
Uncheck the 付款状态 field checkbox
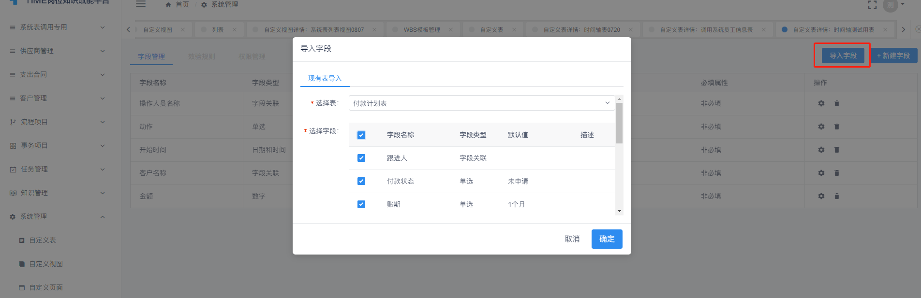361,181
